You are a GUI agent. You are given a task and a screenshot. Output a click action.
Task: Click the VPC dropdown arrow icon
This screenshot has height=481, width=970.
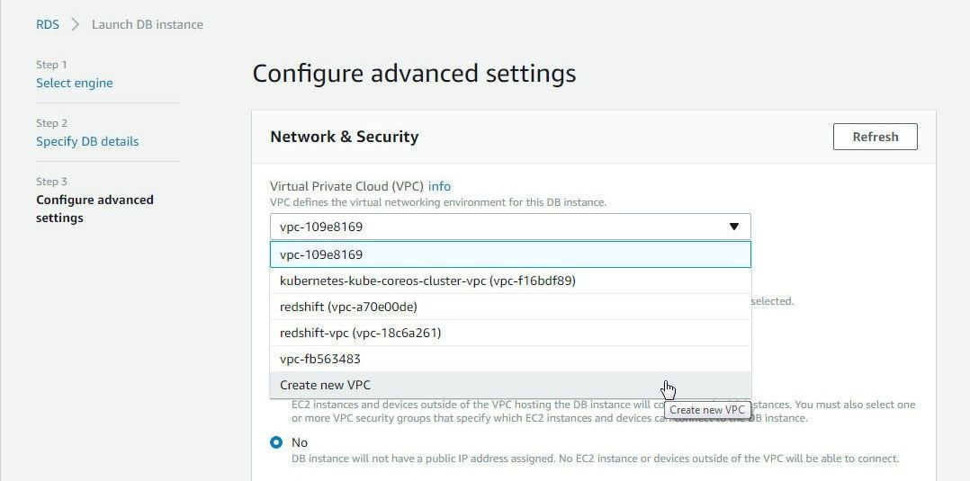[x=733, y=227]
